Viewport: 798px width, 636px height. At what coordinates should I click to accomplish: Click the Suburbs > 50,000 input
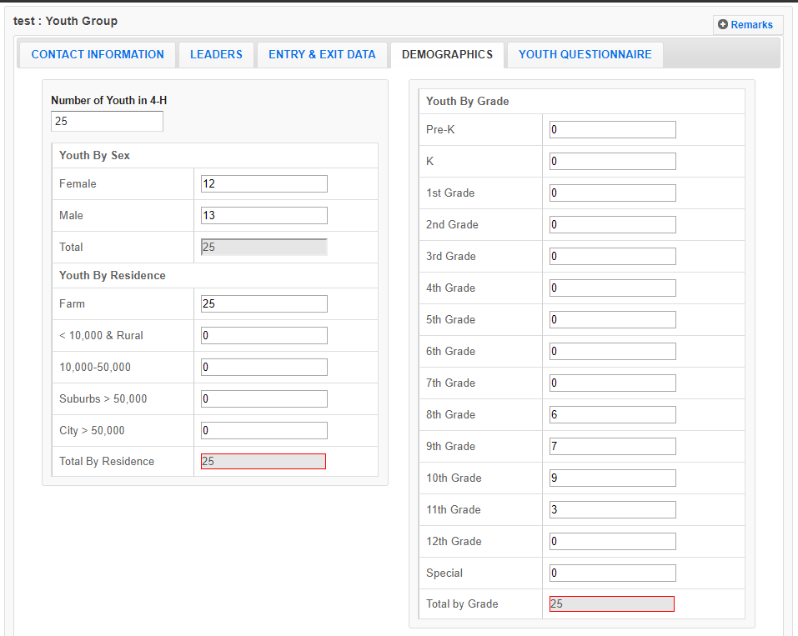(263, 399)
